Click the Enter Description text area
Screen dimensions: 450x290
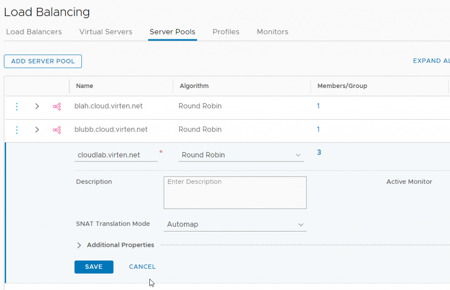click(235, 192)
